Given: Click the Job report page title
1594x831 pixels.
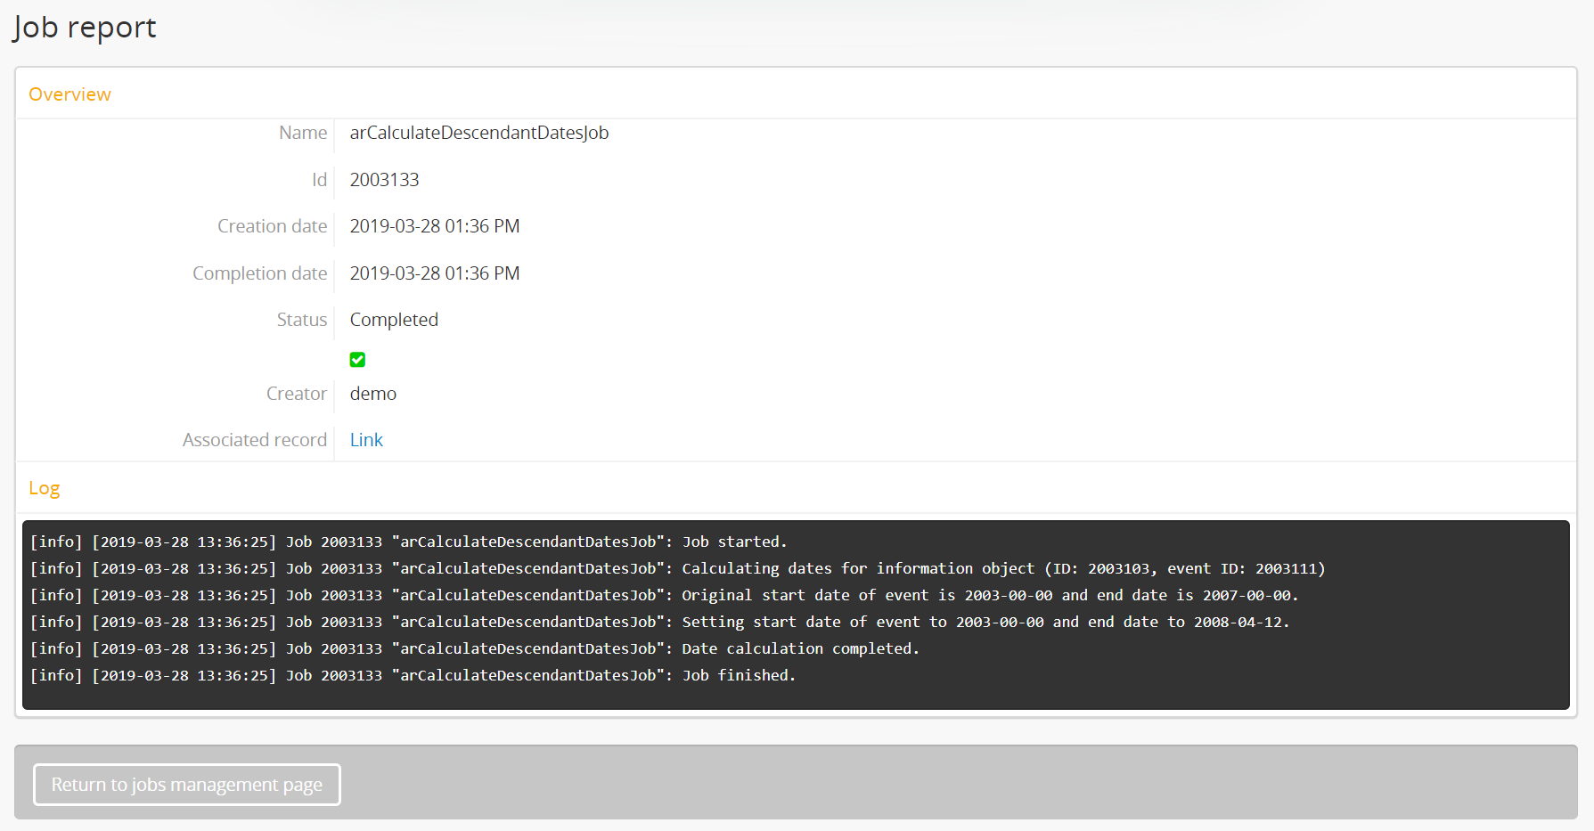Looking at the screenshot, I should 85,28.
